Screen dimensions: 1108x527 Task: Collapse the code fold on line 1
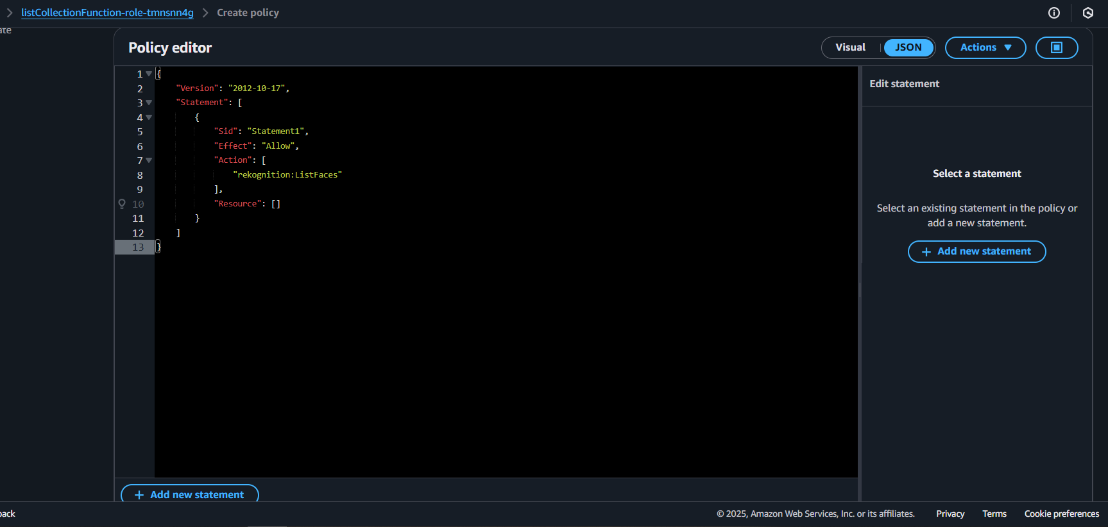coord(149,74)
